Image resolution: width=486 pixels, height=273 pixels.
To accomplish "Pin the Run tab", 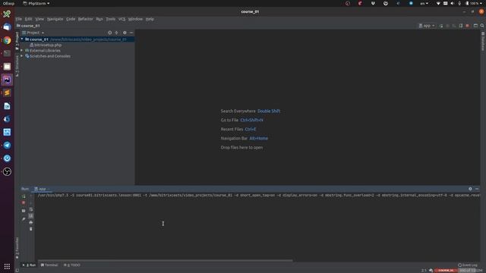I will click(24, 219).
